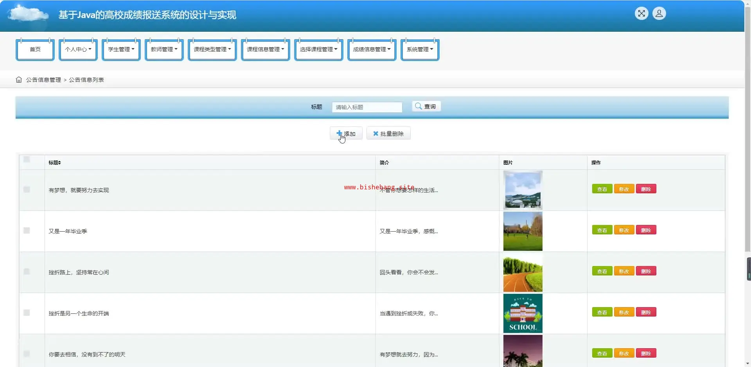Click the SCHOOL thumbnail image

[x=523, y=313]
